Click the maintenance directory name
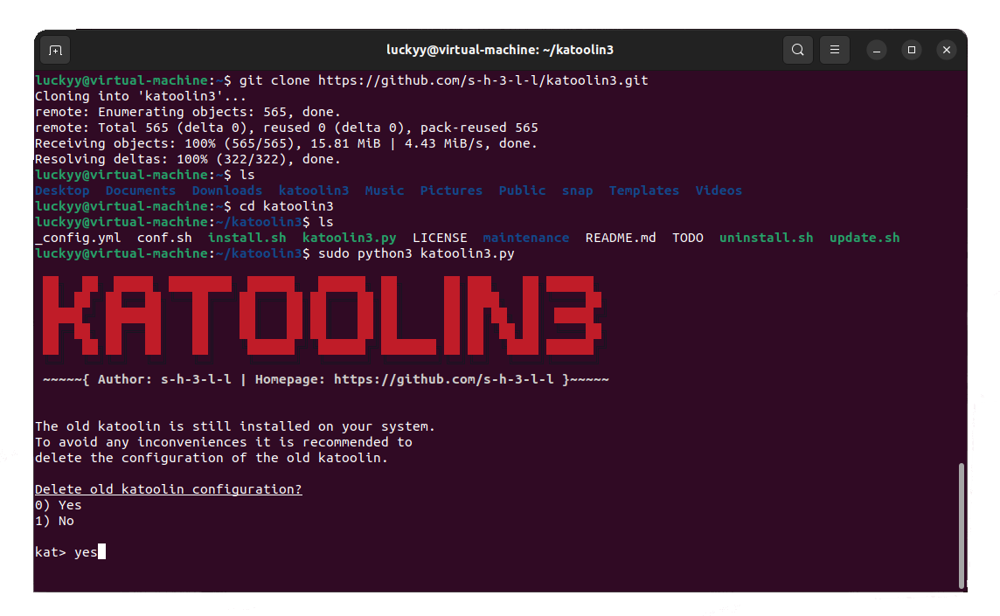1000x616 pixels. point(525,238)
